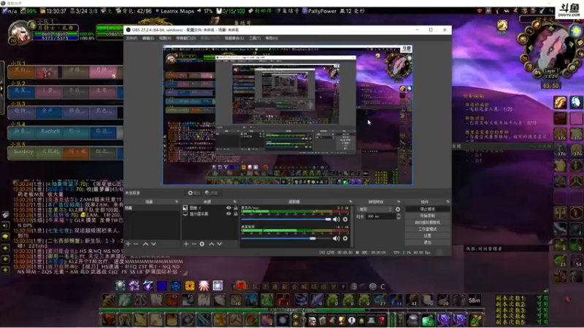Pop out the Audio Mixer dock panel
The width and height of the screenshot is (584, 328).
(350, 202)
